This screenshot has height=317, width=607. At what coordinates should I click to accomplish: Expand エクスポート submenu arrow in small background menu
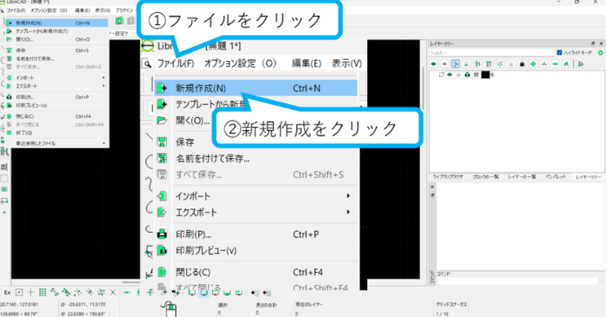103,86
